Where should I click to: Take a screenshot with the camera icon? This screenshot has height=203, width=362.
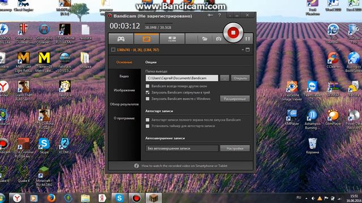point(218,39)
